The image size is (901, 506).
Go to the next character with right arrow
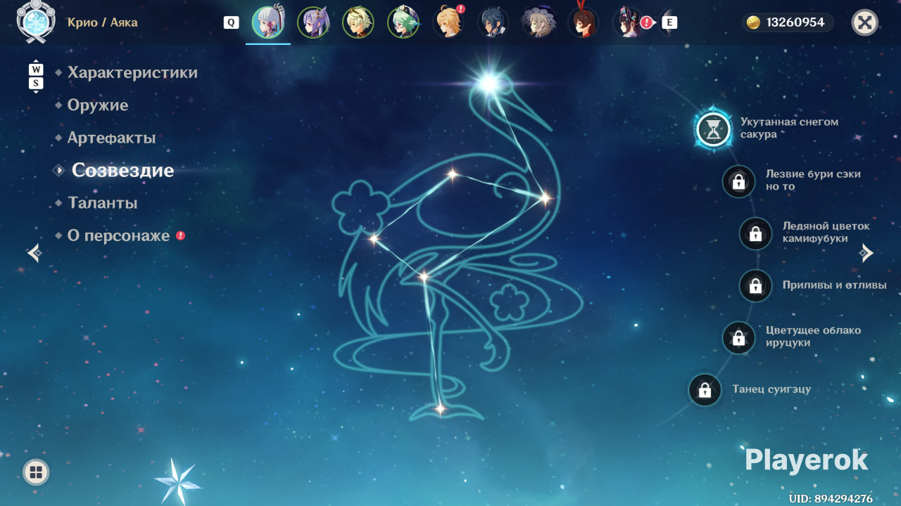tap(867, 253)
